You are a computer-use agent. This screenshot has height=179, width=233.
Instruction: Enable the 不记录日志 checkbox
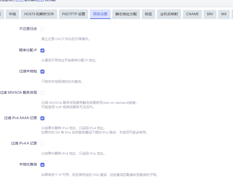click(42, 29)
